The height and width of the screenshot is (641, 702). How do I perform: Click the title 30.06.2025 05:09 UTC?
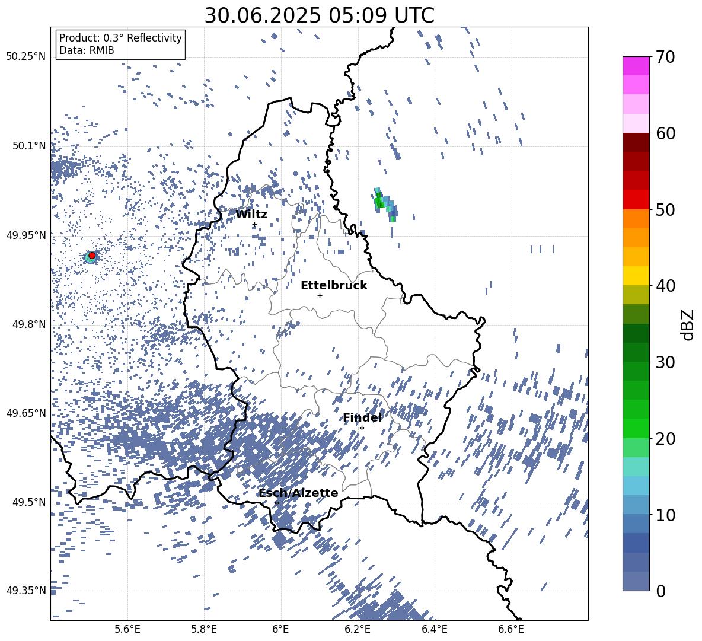(x=319, y=15)
